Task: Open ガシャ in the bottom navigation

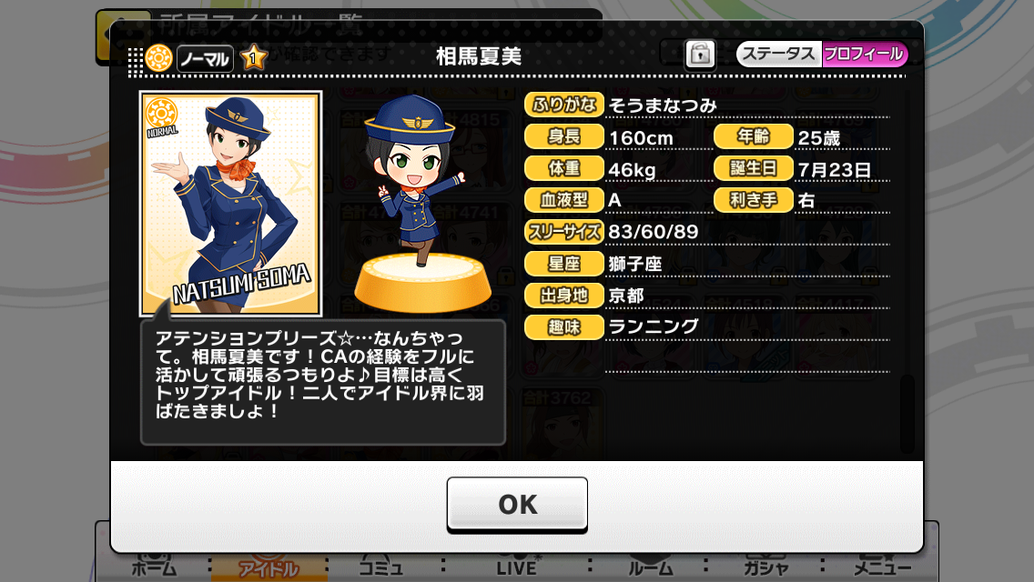Action: pyautogui.click(x=765, y=567)
